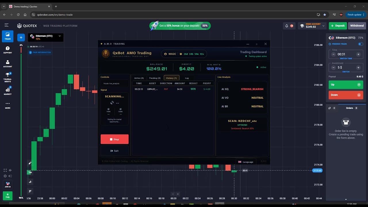Click the GBPAUD history trade row
368x207 pixels.
point(173,89)
